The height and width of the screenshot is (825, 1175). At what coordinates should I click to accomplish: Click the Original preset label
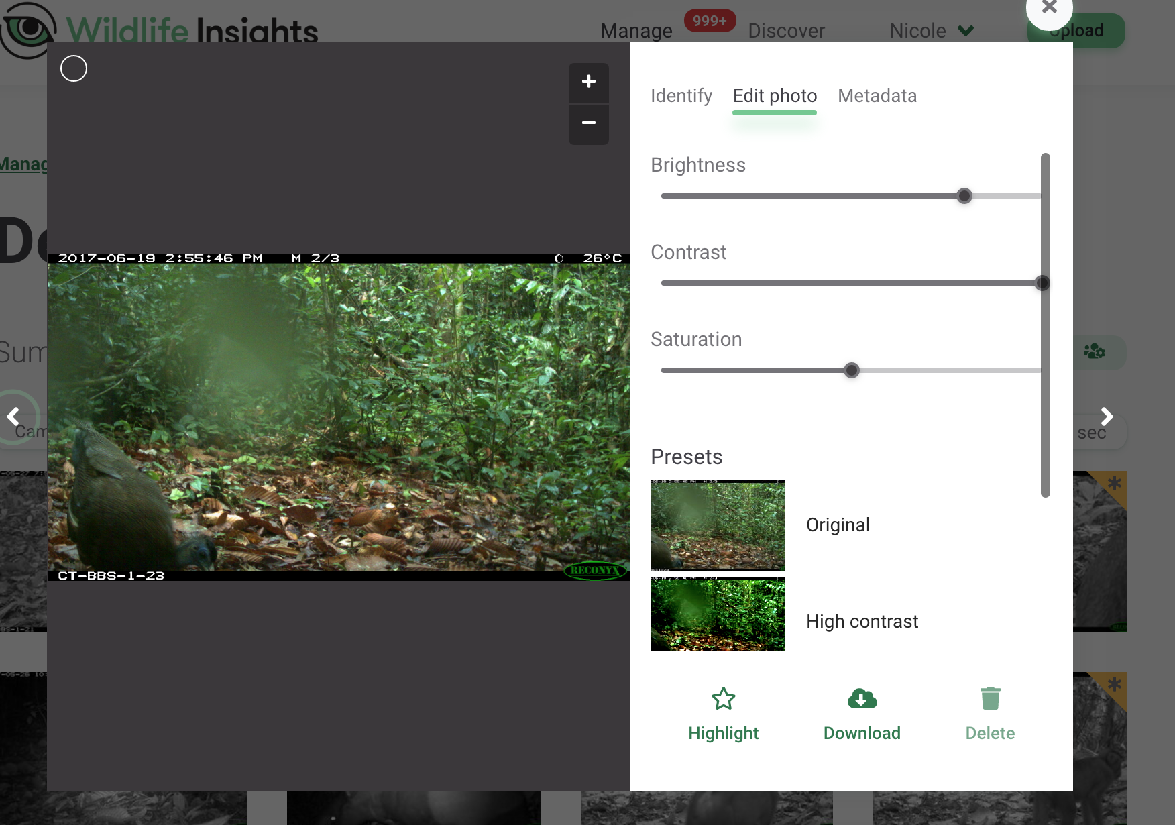click(x=838, y=525)
